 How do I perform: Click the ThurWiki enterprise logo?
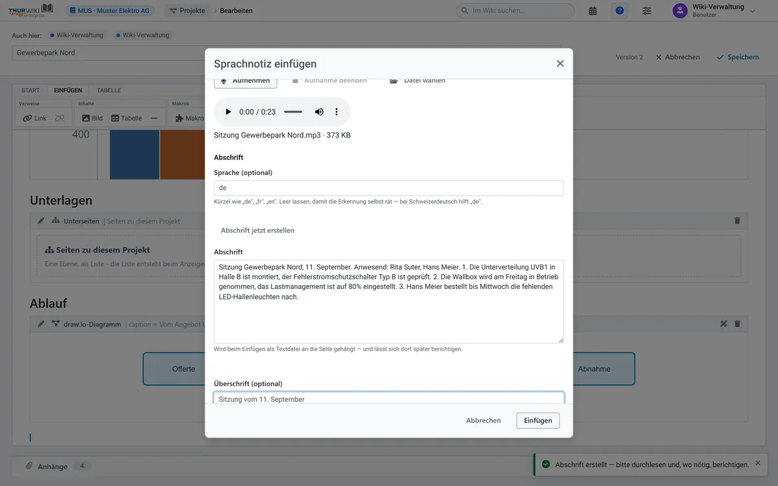[x=30, y=10]
